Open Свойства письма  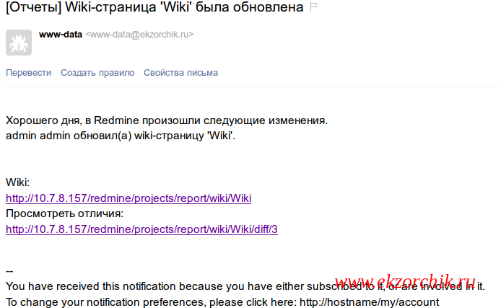[x=181, y=73]
